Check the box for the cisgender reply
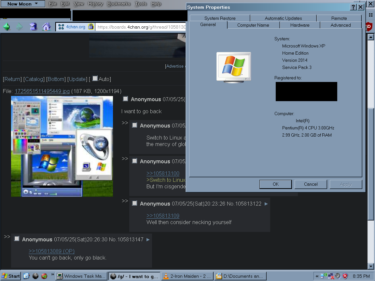The image size is (375, 281). click(135, 161)
